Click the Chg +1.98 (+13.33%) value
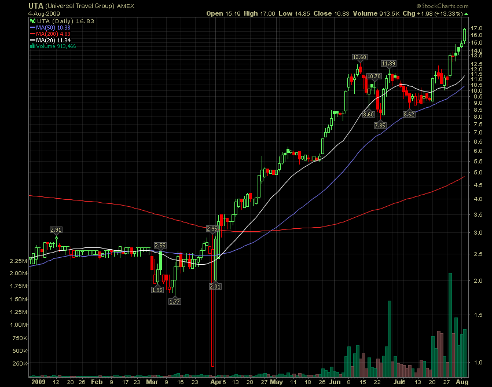This screenshot has height=387, width=492. click(433, 13)
